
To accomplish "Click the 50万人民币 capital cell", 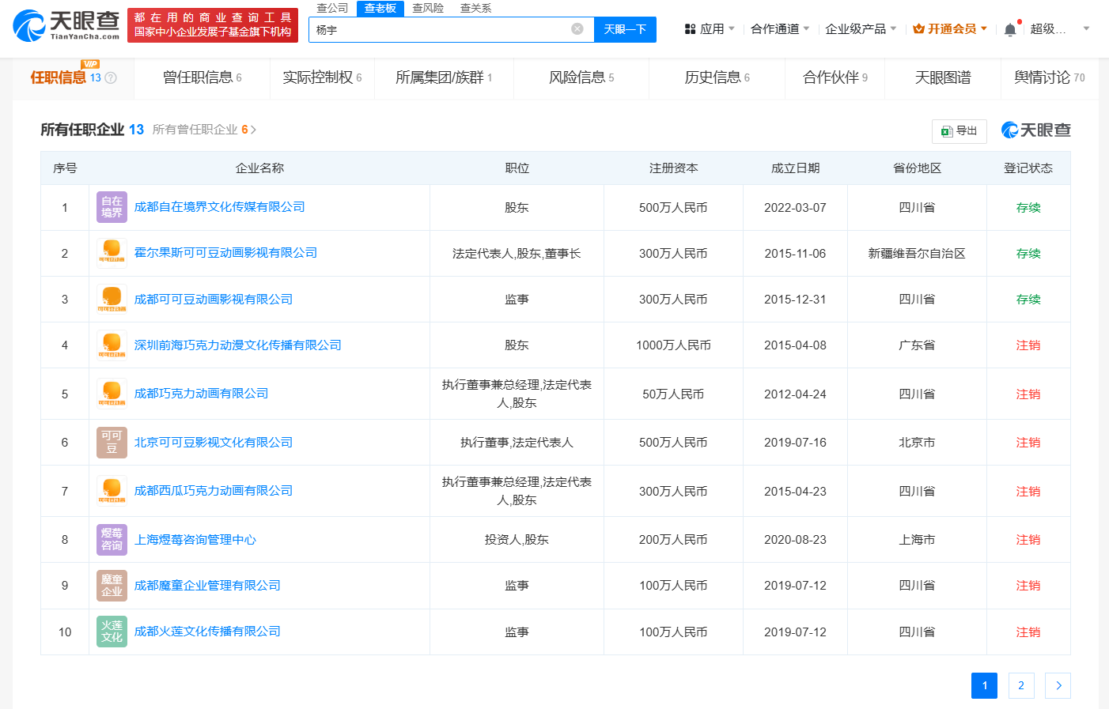I will pos(673,394).
